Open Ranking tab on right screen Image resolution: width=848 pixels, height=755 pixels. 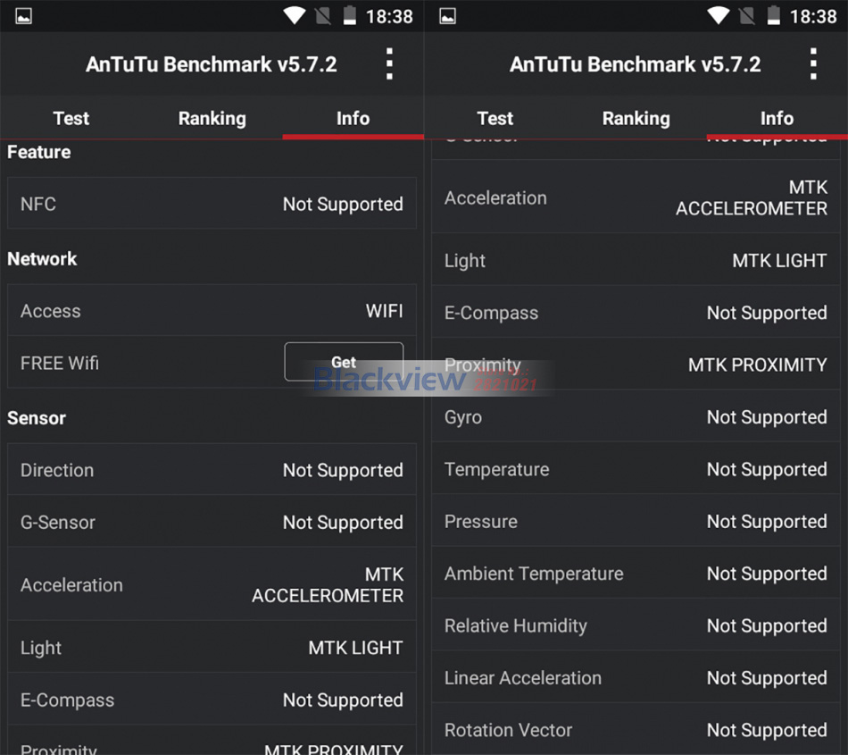coord(636,118)
